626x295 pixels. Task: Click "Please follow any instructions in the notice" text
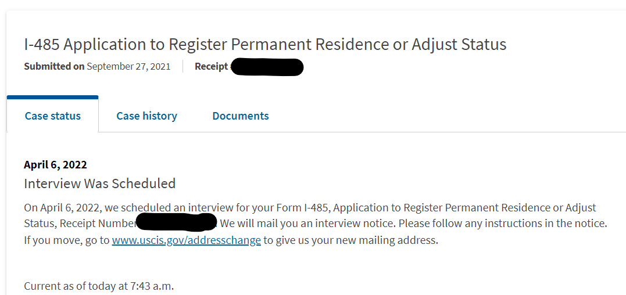502,223
